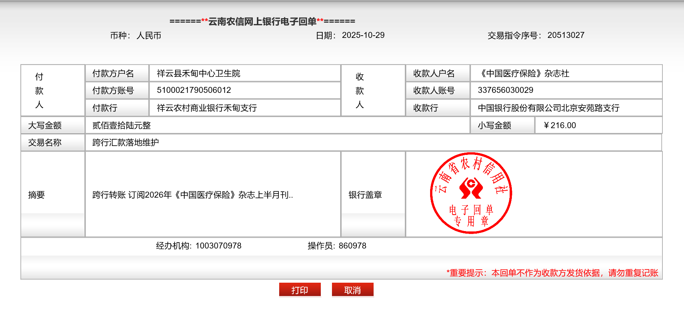The image size is (684, 315).
Task: Click the red round bank stamp seal
Action: point(471,193)
